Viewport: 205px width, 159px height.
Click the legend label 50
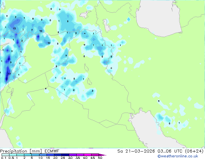[x=100, y=158]
